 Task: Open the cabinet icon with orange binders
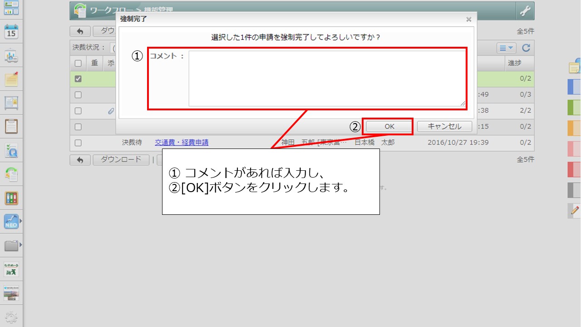click(12, 198)
